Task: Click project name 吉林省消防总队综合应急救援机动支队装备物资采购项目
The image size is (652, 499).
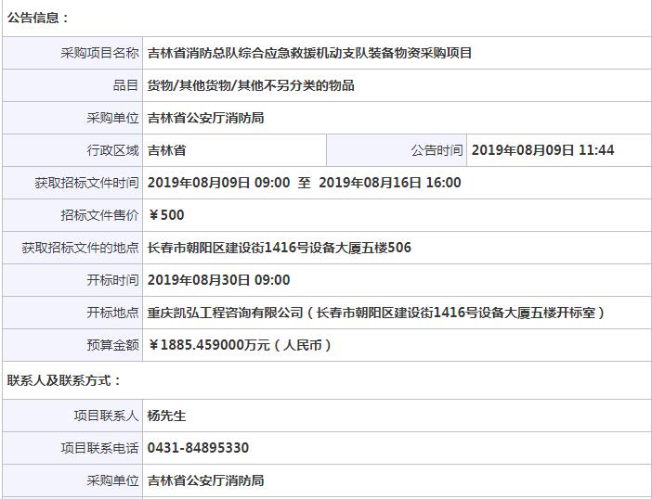Action: coord(309,53)
